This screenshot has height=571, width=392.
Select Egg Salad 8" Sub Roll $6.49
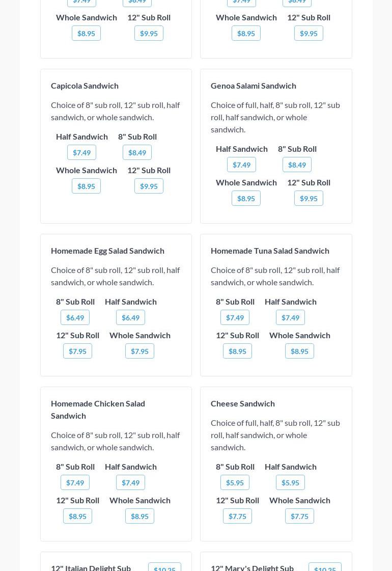75,317
